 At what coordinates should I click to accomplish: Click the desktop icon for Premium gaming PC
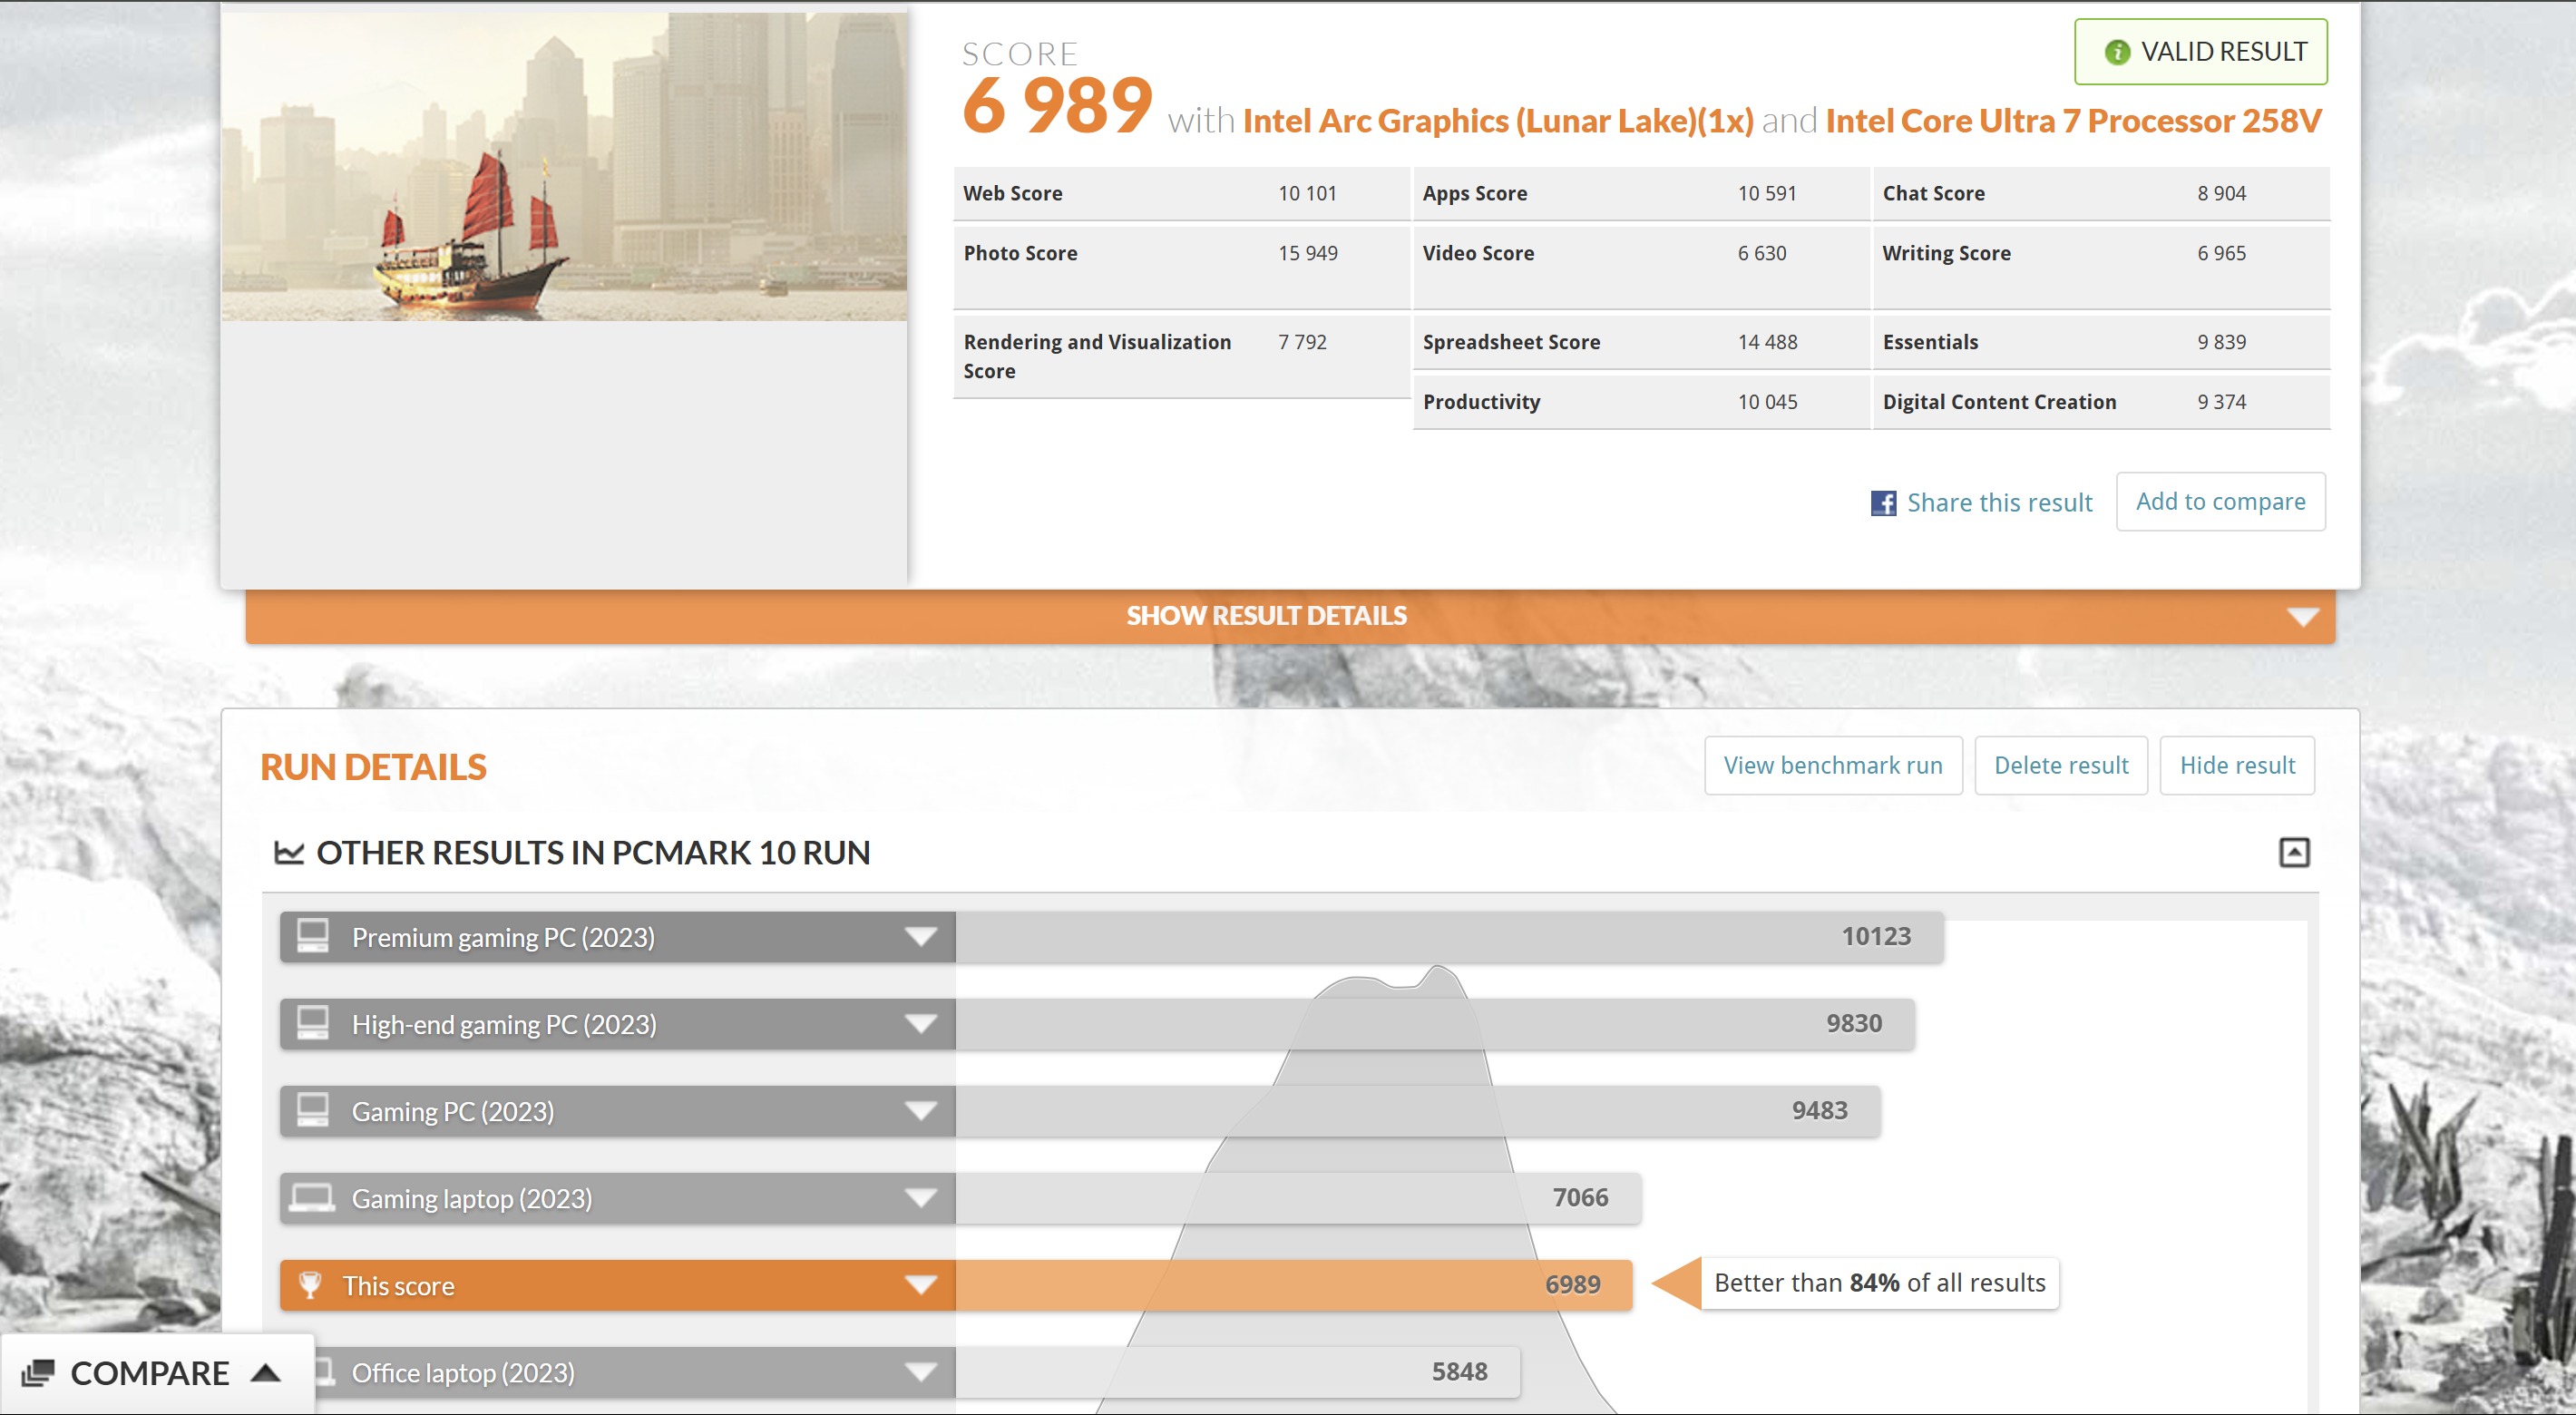pos(313,936)
